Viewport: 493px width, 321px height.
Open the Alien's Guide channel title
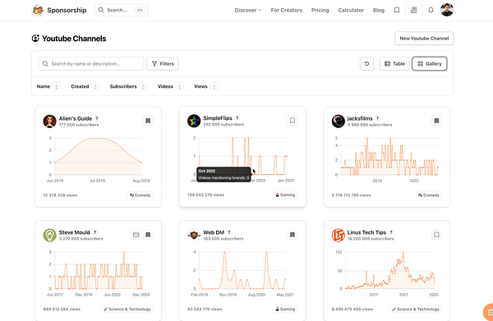click(x=76, y=118)
